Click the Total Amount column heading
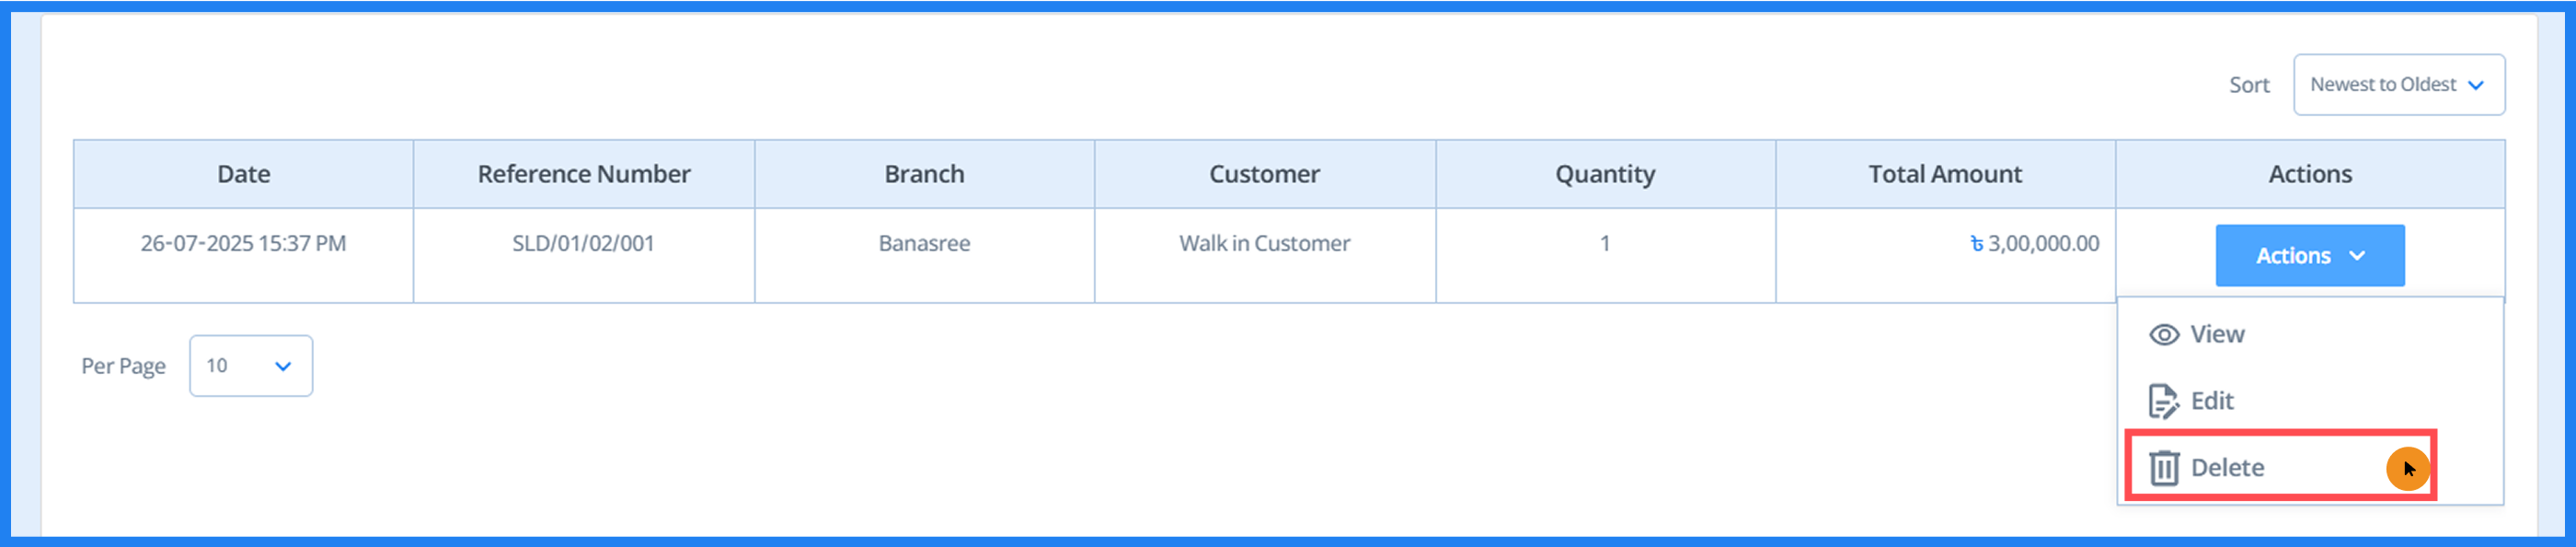The image size is (2576, 547). click(x=1946, y=173)
